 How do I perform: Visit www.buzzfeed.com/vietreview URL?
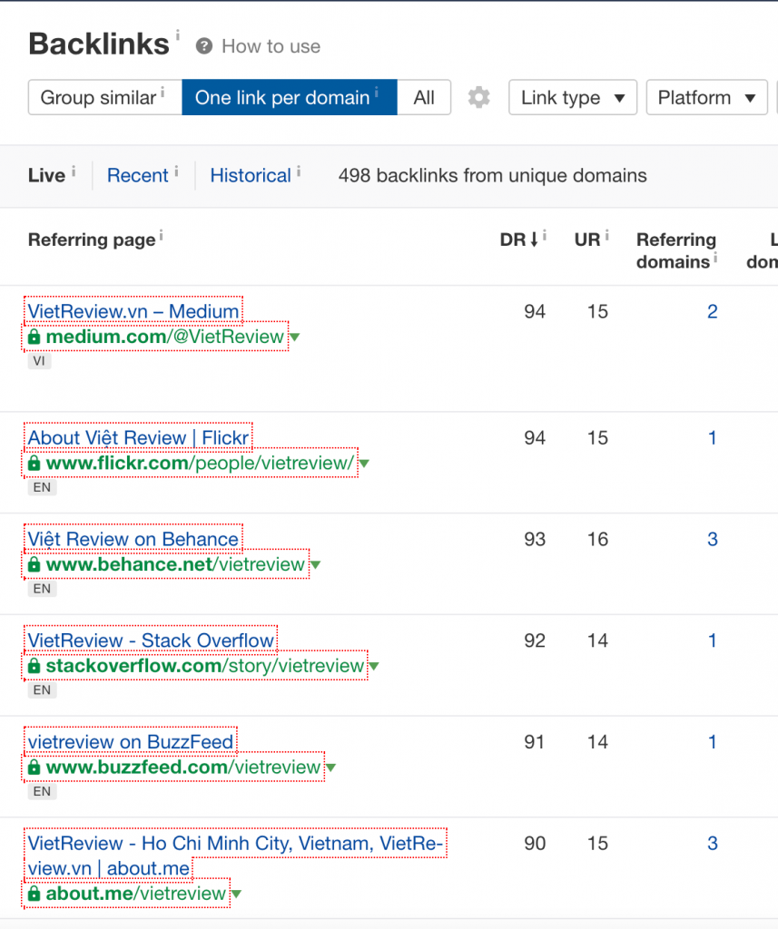(x=183, y=768)
